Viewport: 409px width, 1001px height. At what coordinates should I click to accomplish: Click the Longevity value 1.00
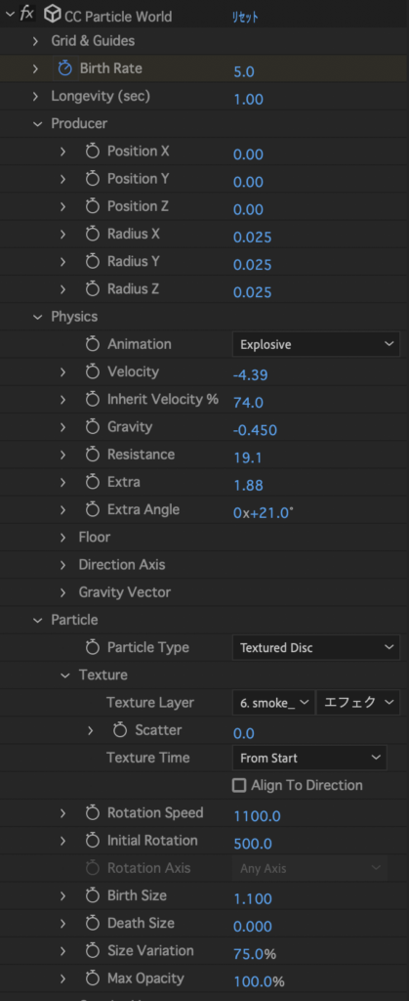coord(248,100)
